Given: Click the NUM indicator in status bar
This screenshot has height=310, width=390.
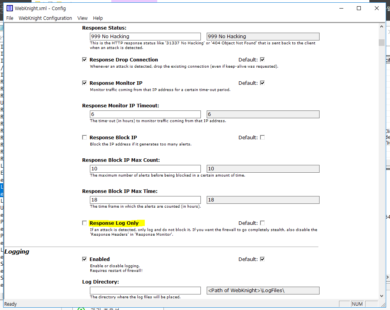Looking at the screenshot, I should 357,304.
